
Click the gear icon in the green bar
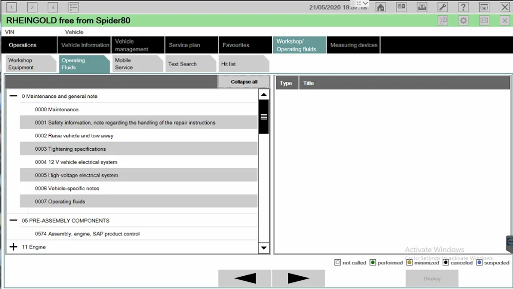[x=463, y=20]
